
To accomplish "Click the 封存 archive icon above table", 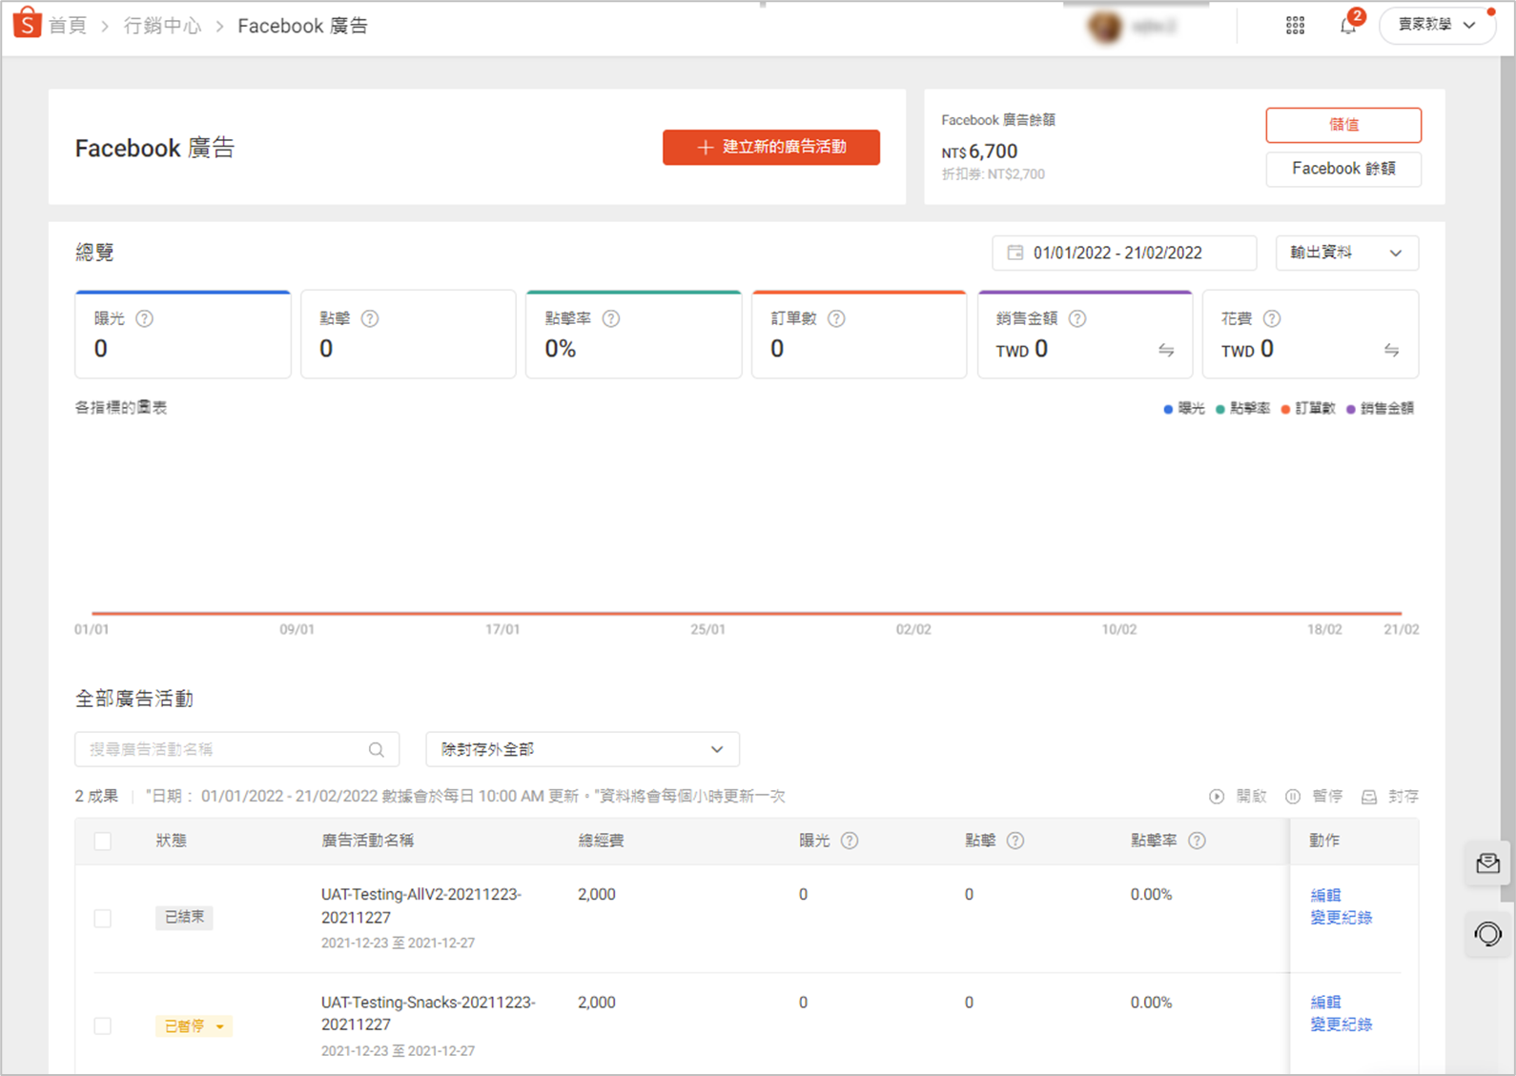I will 1369,797.
